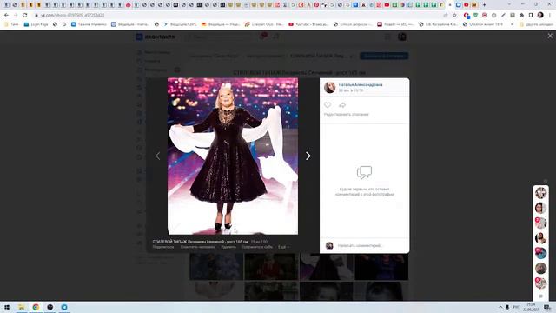Click the main photo of woman in black dress

(233, 156)
